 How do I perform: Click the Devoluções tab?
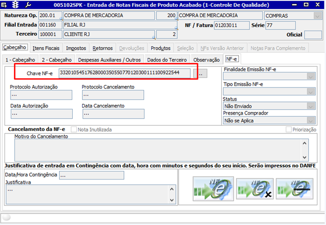click(x=131, y=48)
